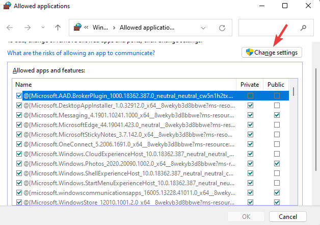Click the apps list vertical scrollbar thumb

click(x=294, y=91)
